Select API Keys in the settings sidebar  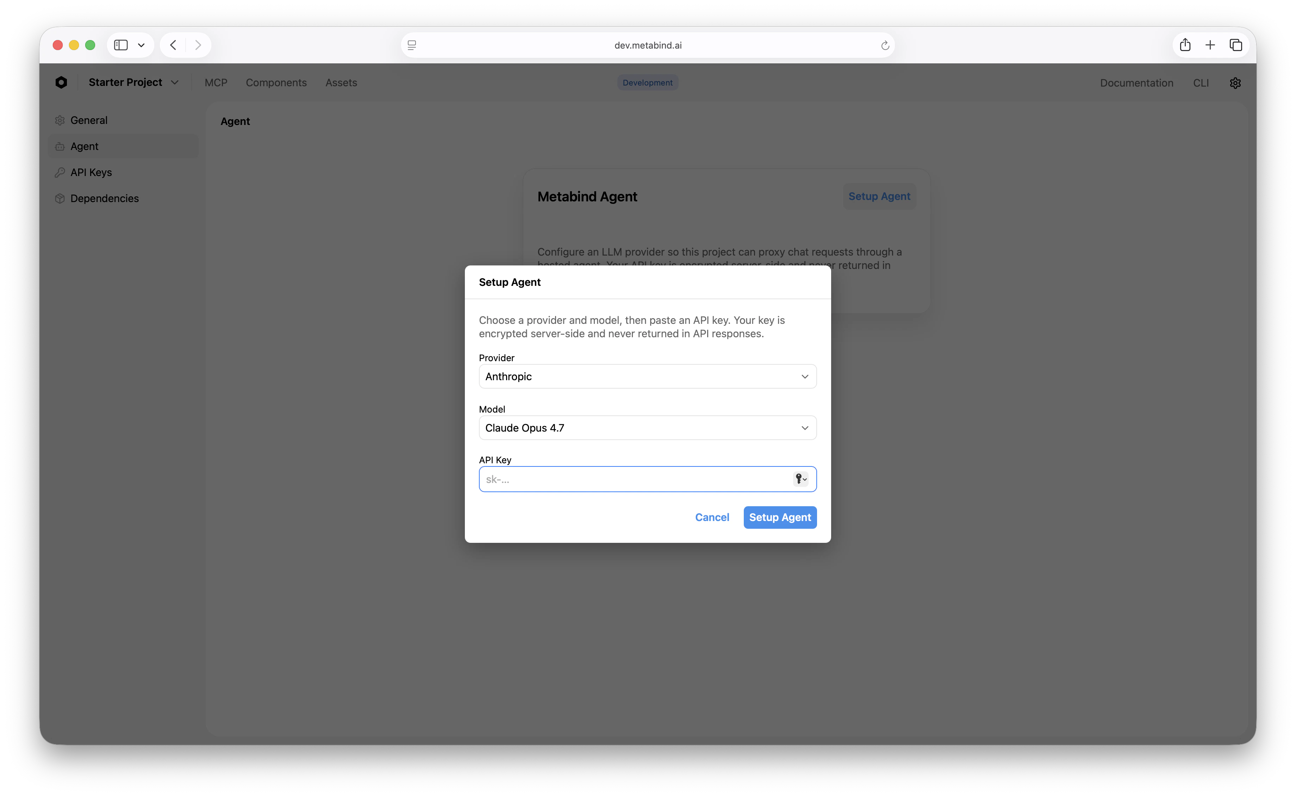click(x=123, y=172)
